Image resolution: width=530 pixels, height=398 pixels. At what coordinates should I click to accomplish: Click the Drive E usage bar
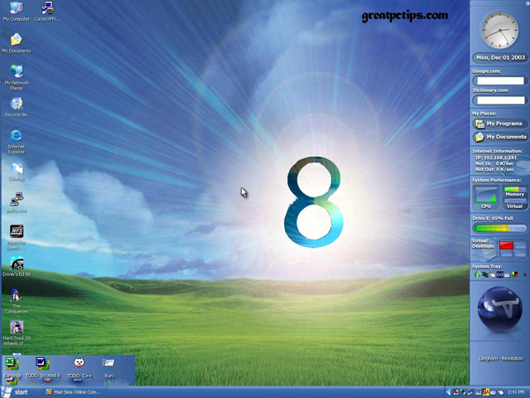(499, 228)
